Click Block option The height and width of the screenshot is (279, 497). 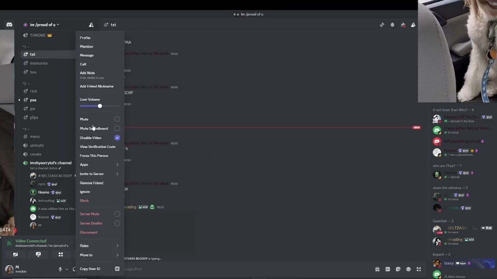(84, 201)
